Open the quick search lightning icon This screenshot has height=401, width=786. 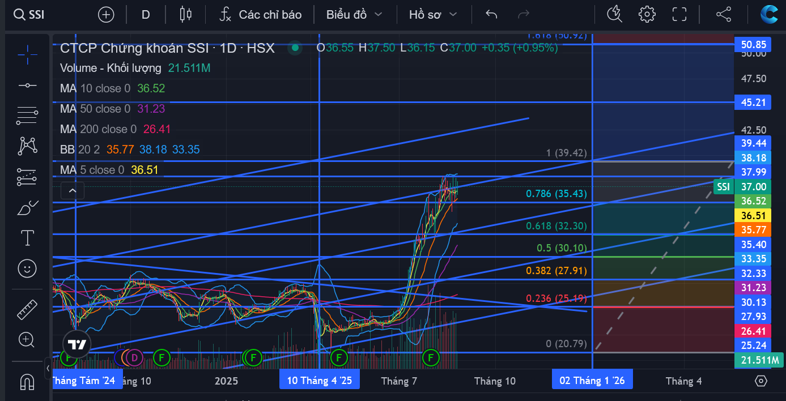pos(614,15)
